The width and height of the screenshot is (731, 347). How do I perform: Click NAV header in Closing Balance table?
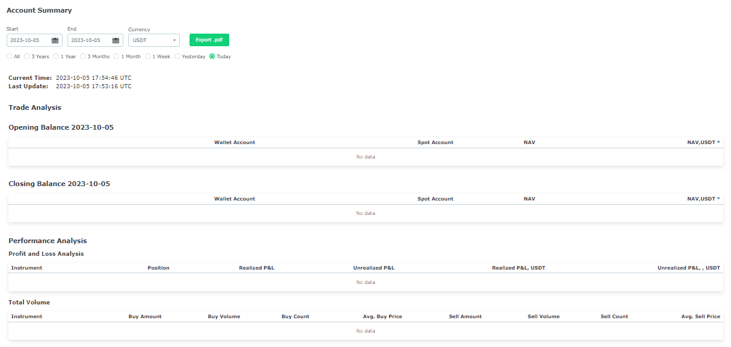pos(529,199)
